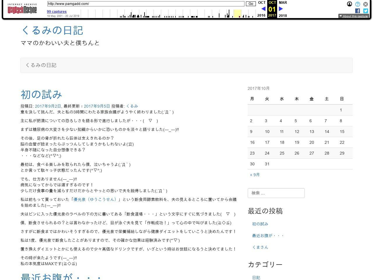Viewport: 373px width, 280px height.
Task: Click the Wayback URL input field
Action: click(146, 4)
